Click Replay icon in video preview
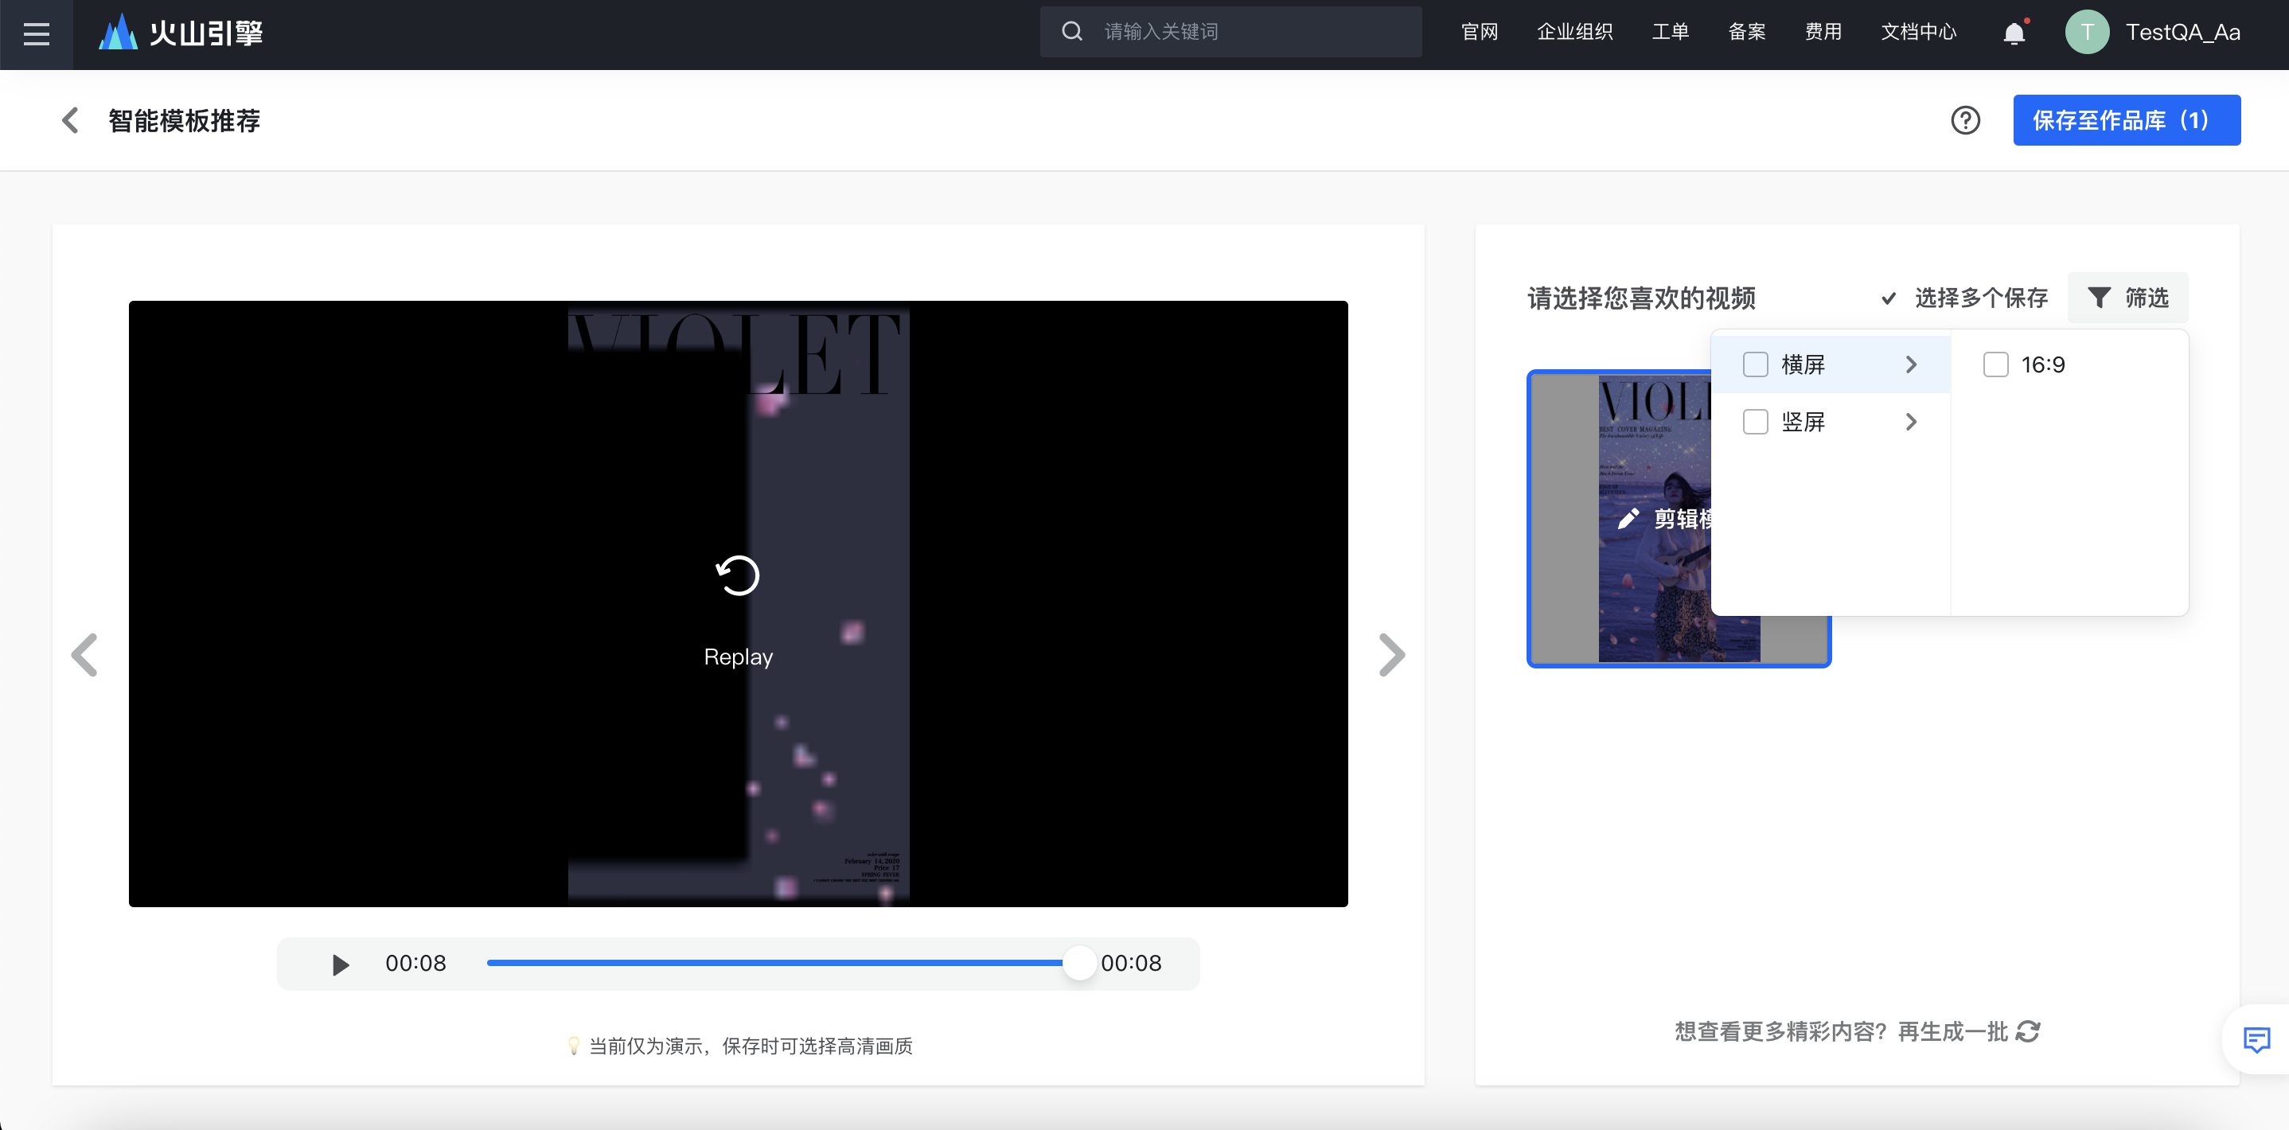 [738, 575]
